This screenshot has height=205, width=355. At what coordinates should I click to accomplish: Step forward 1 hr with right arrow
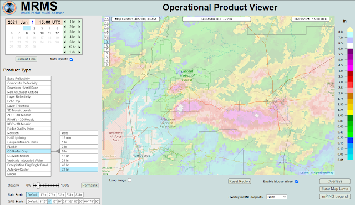(x=79, y=22)
